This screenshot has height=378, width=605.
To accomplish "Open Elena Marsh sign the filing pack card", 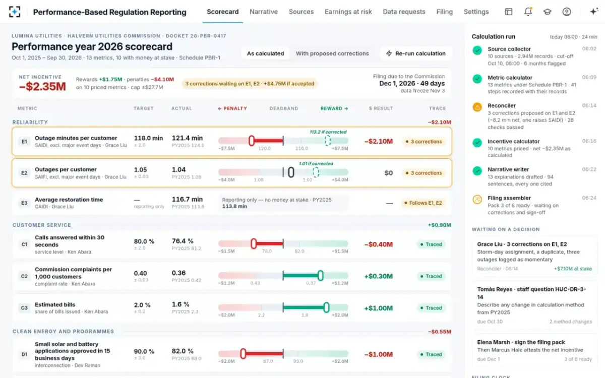I will 534,350.
